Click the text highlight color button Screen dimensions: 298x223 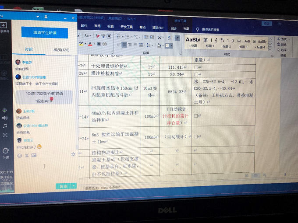click(81, 44)
